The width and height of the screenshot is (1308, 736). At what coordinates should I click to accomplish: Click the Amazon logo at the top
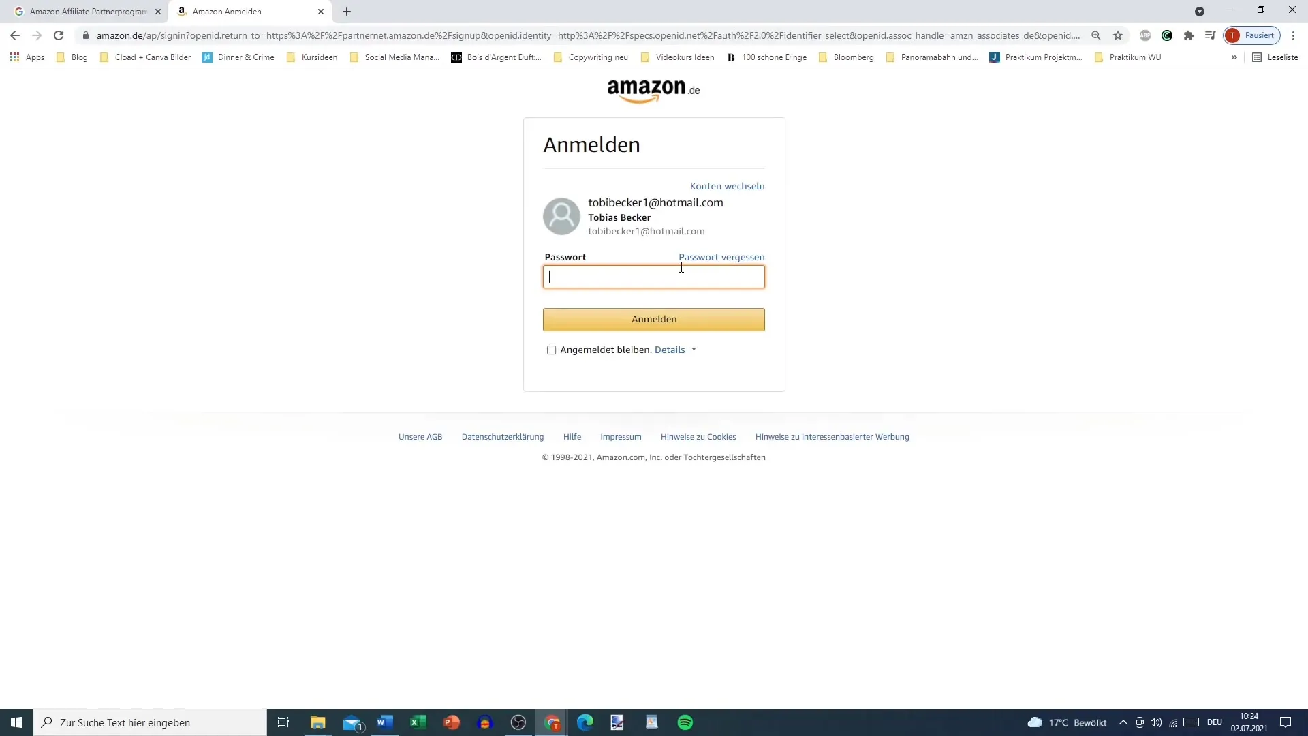tap(654, 90)
